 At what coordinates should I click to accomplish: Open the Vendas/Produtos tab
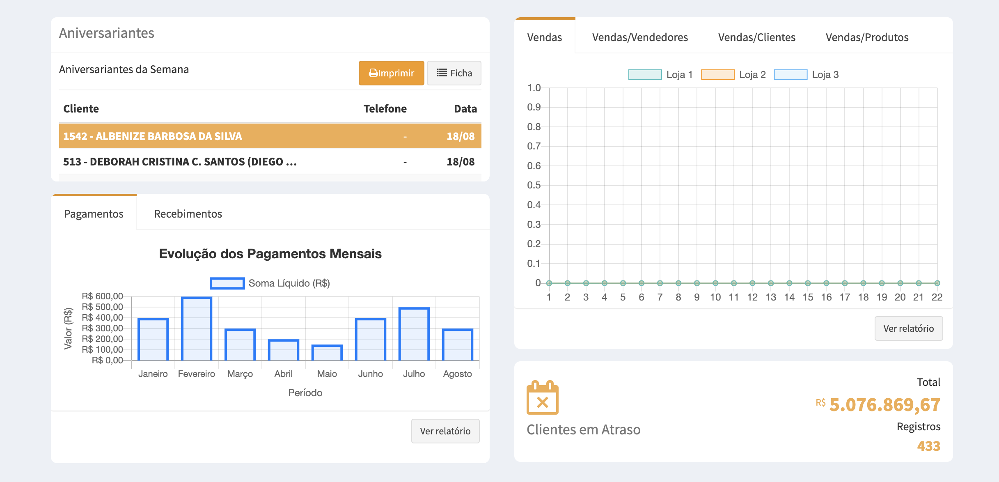[867, 37]
